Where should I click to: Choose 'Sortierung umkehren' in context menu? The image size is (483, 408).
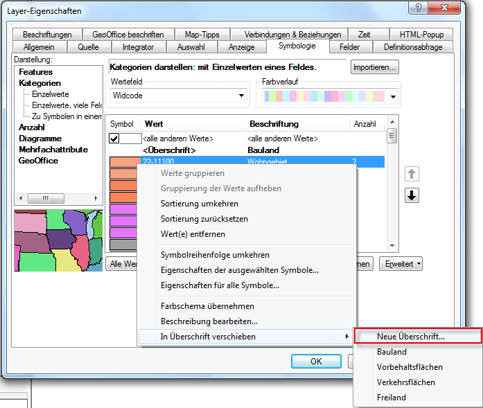(x=199, y=204)
